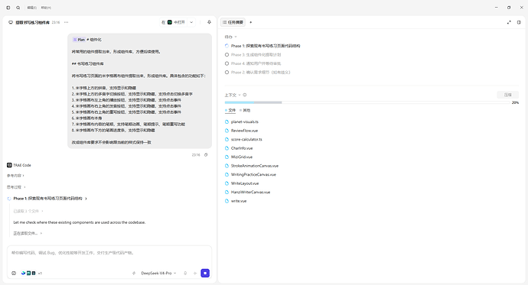The width and height of the screenshot is (528, 285).
Task: Click the info icon beside 上下文 heading
Action: click(x=245, y=95)
